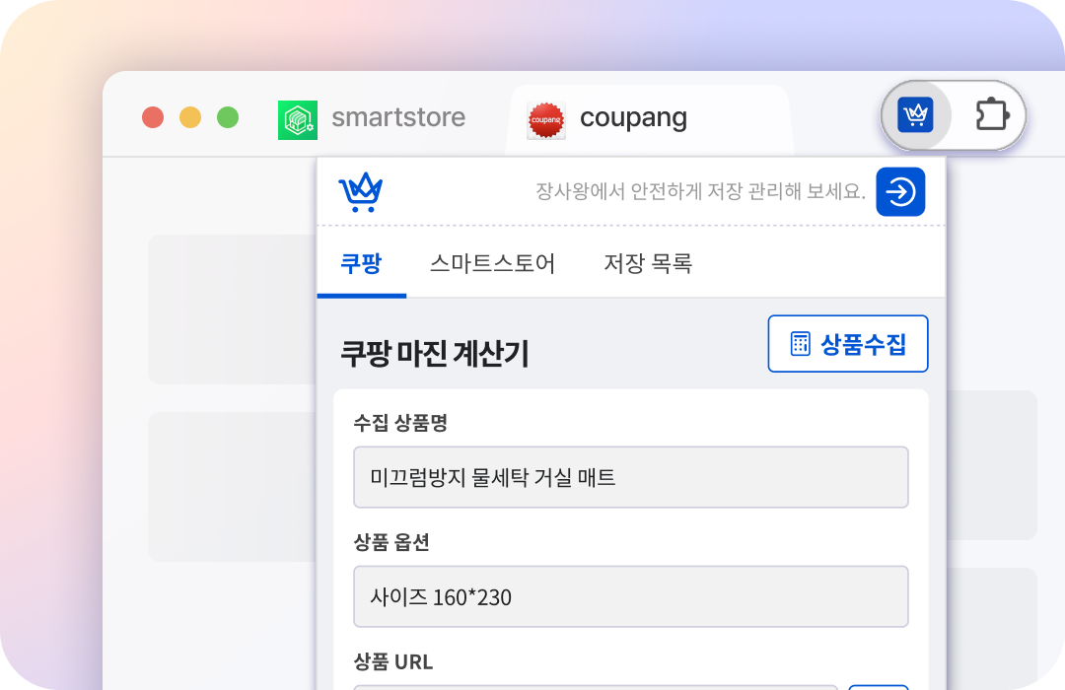Click the green smartstore tab favicon
Viewport: 1065px width, 690px height.
click(x=298, y=120)
